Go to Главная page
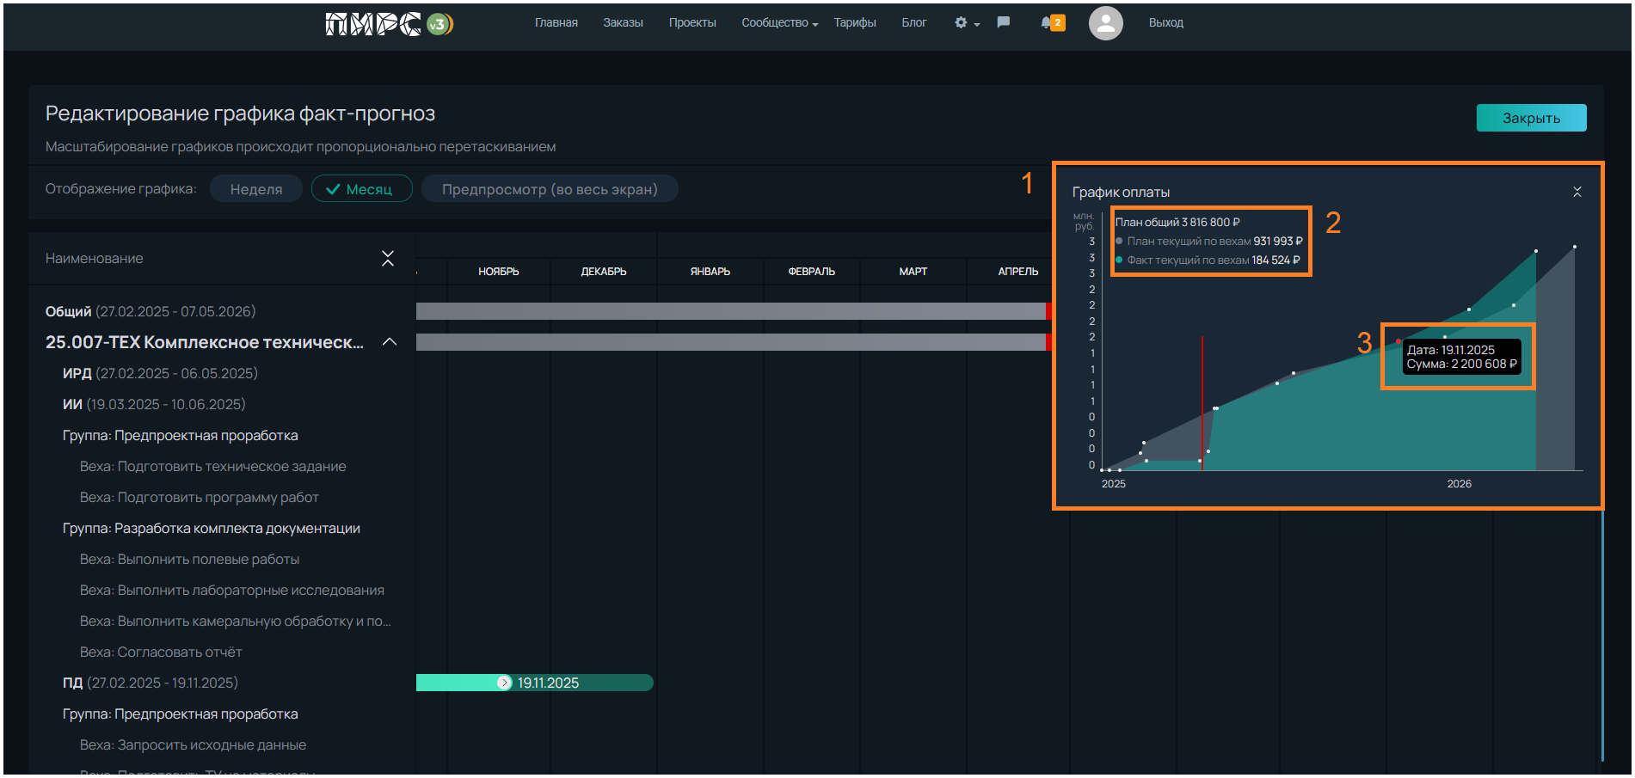This screenshot has width=1635, height=778. pyautogui.click(x=556, y=22)
